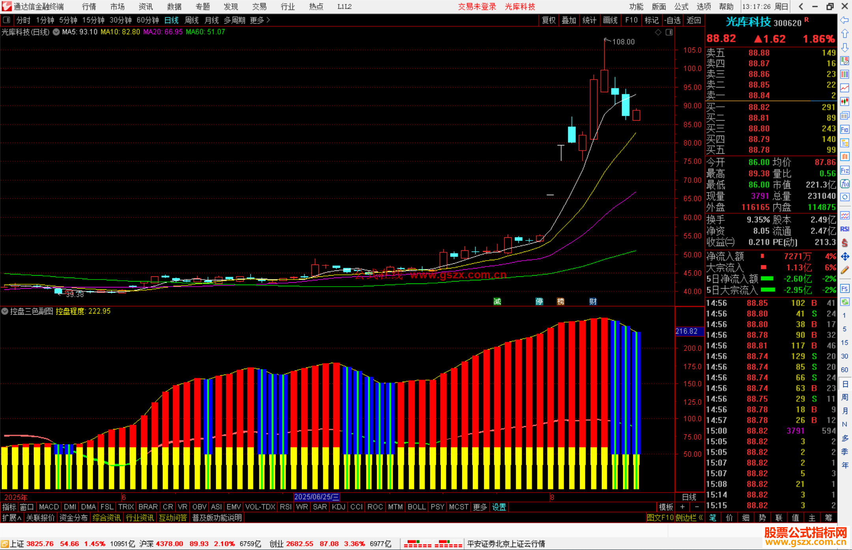Click the 财 marker icon on chart

pos(593,302)
